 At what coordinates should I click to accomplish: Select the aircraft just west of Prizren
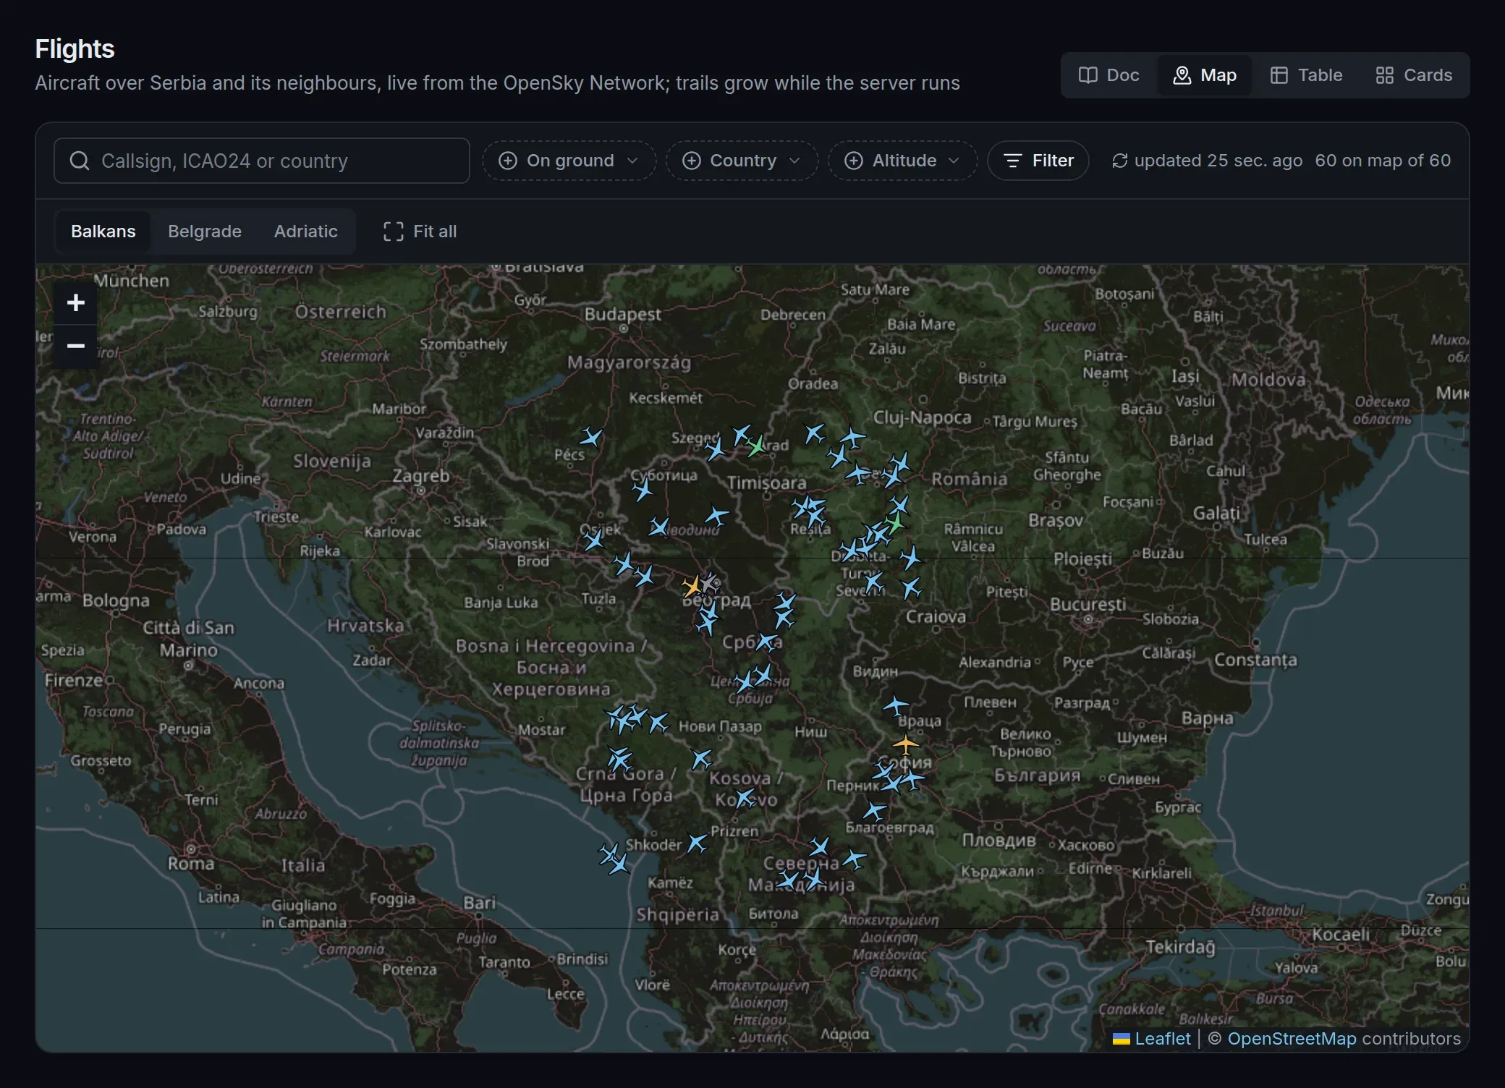697,843
